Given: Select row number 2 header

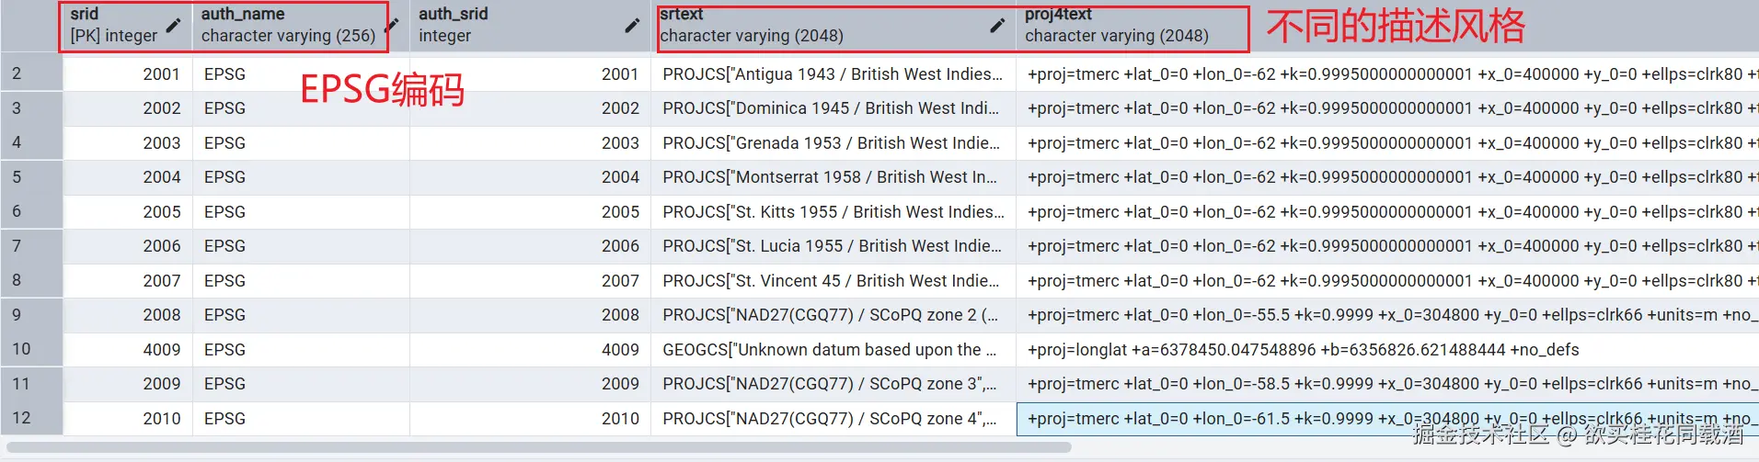Looking at the screenshot, I should [31, 73].
